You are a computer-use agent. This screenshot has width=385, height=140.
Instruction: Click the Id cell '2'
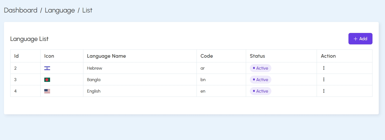click(x=25, y=68)
